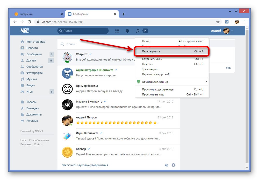259x180 pixels.
Task: Open СберКот conversation avatar
Action: (x=67, y=57)
